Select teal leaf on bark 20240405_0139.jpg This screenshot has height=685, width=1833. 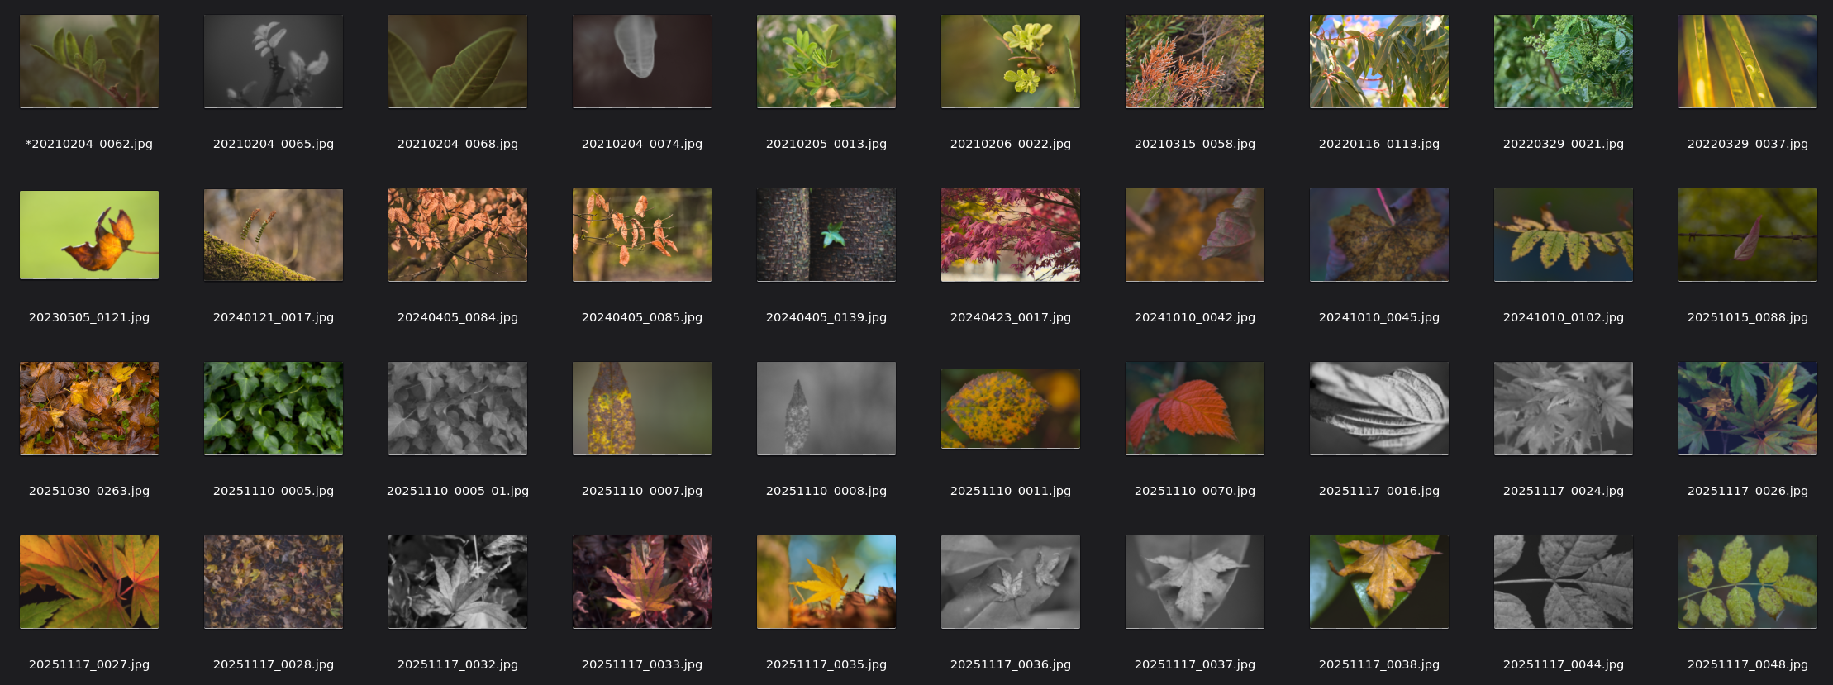(x=826, y=235)
